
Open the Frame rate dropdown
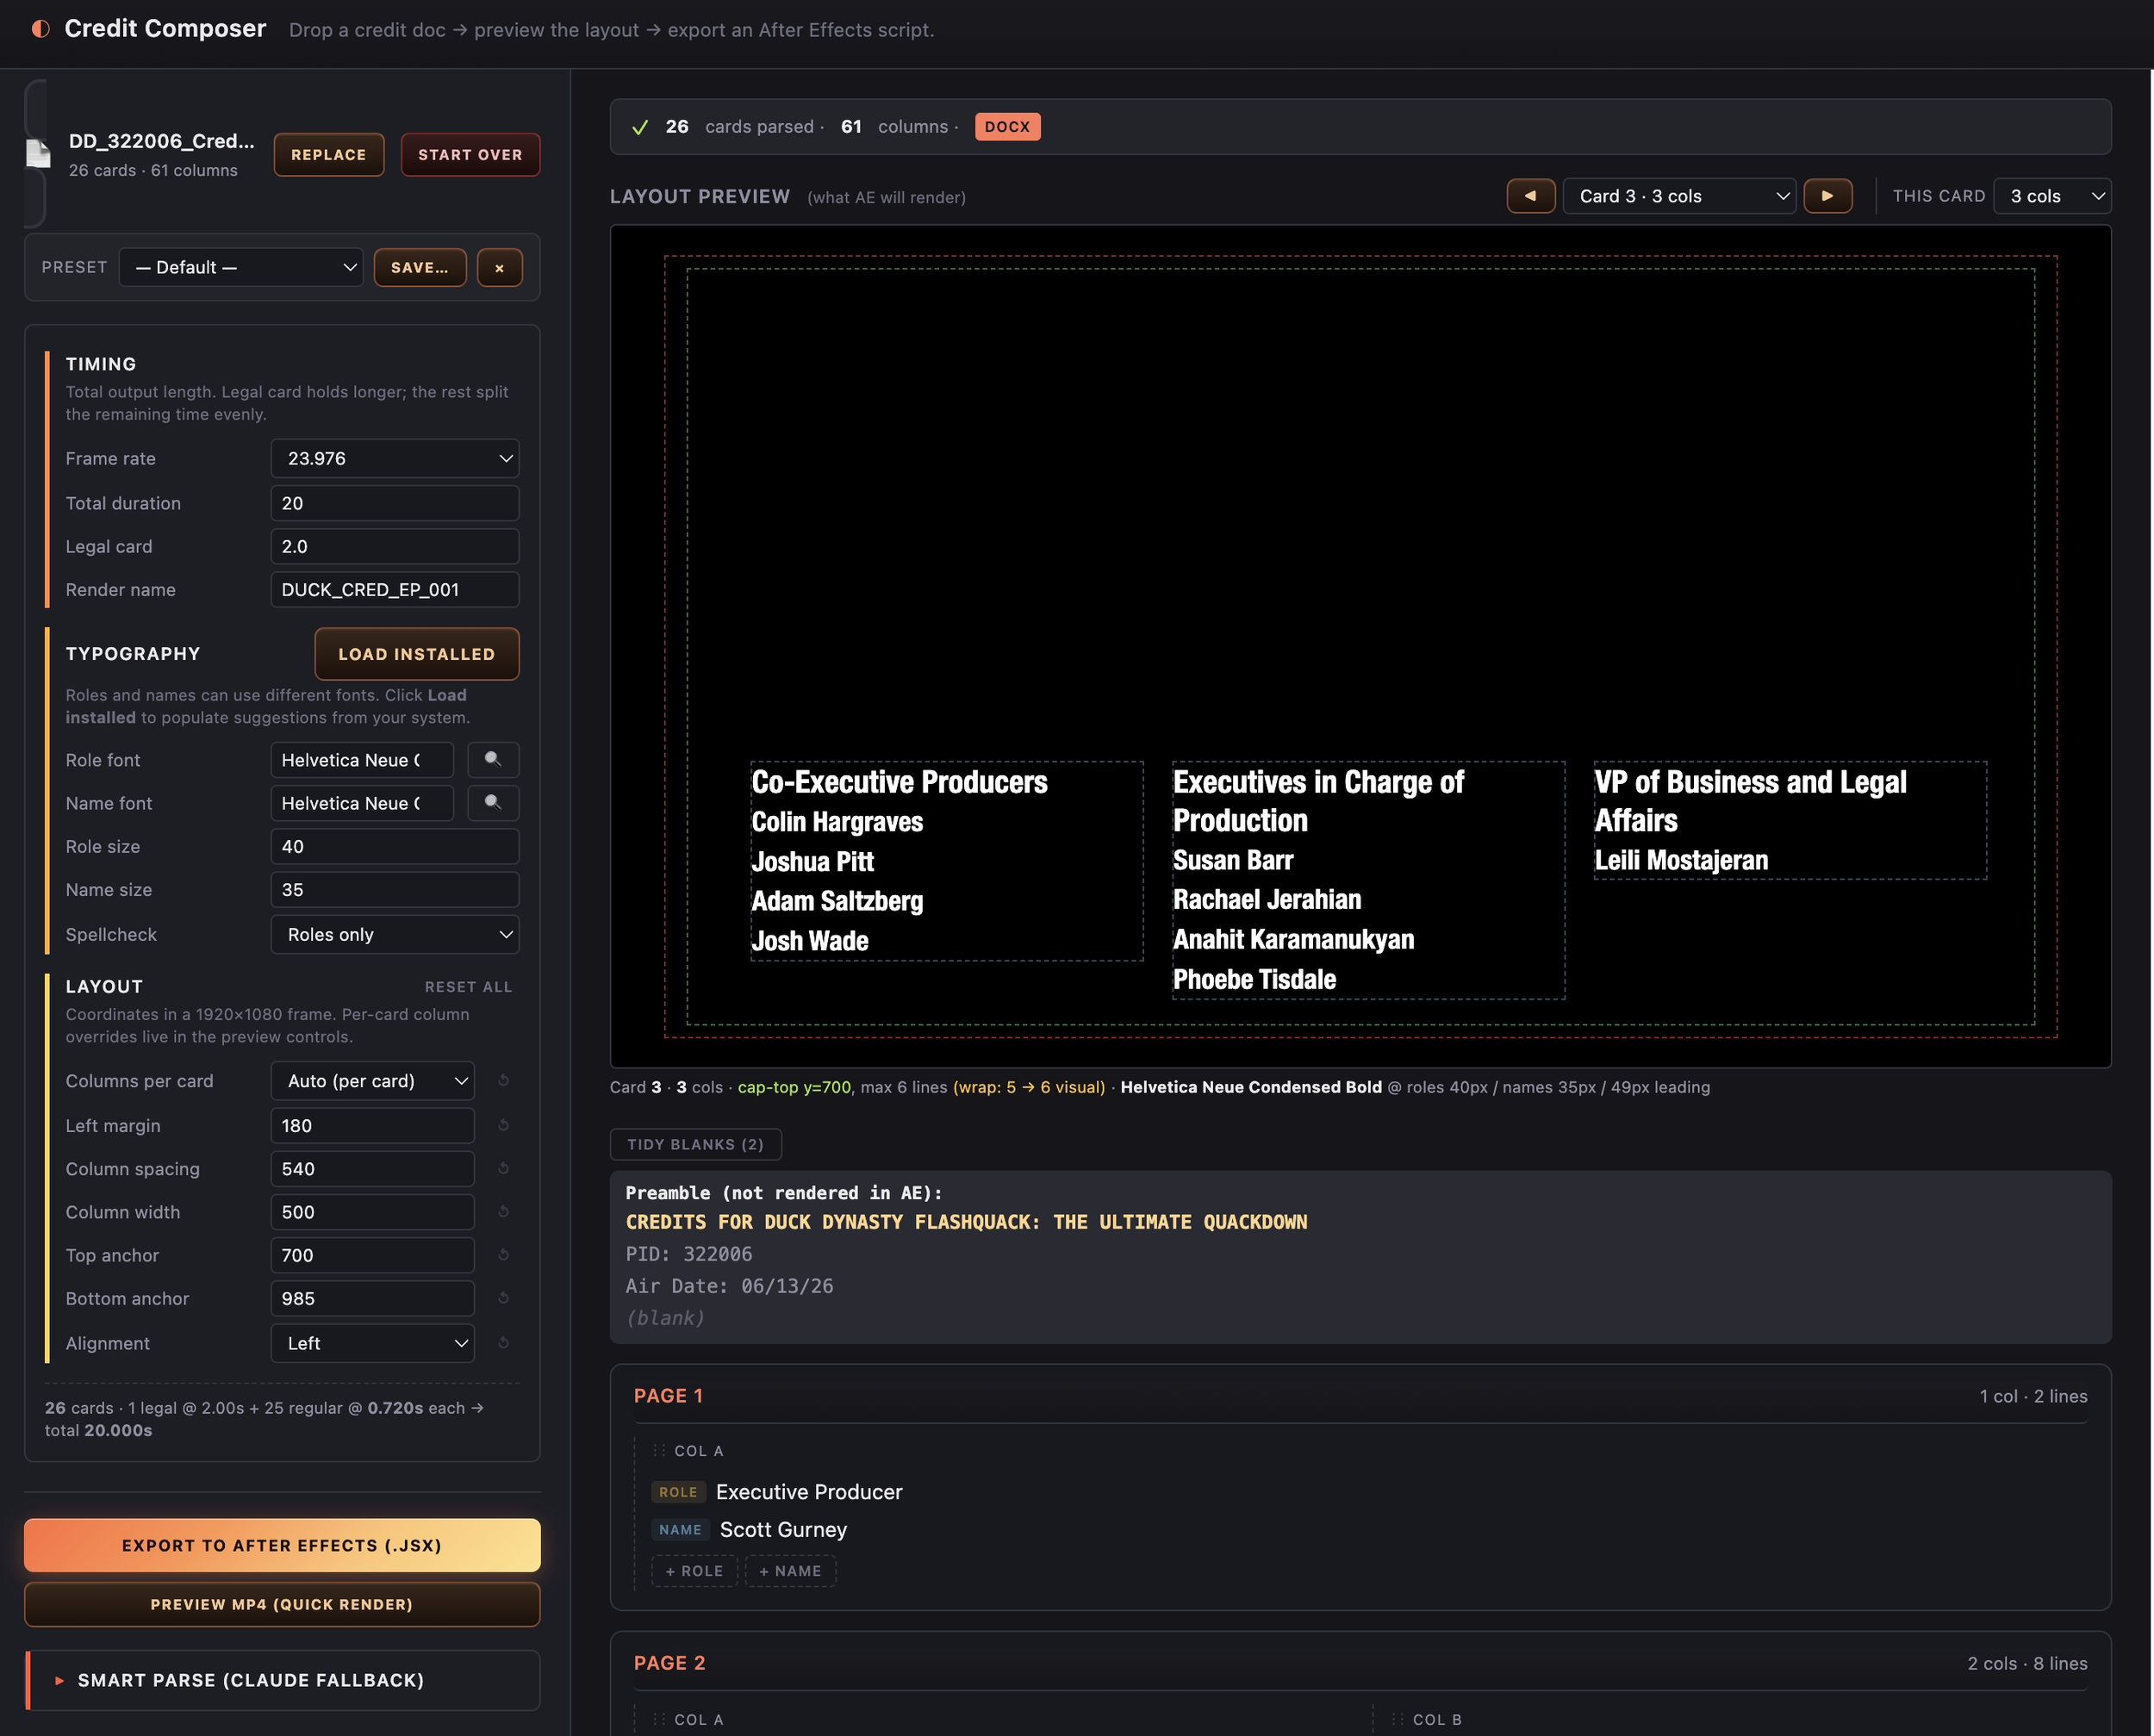click(x=395, y=459)
